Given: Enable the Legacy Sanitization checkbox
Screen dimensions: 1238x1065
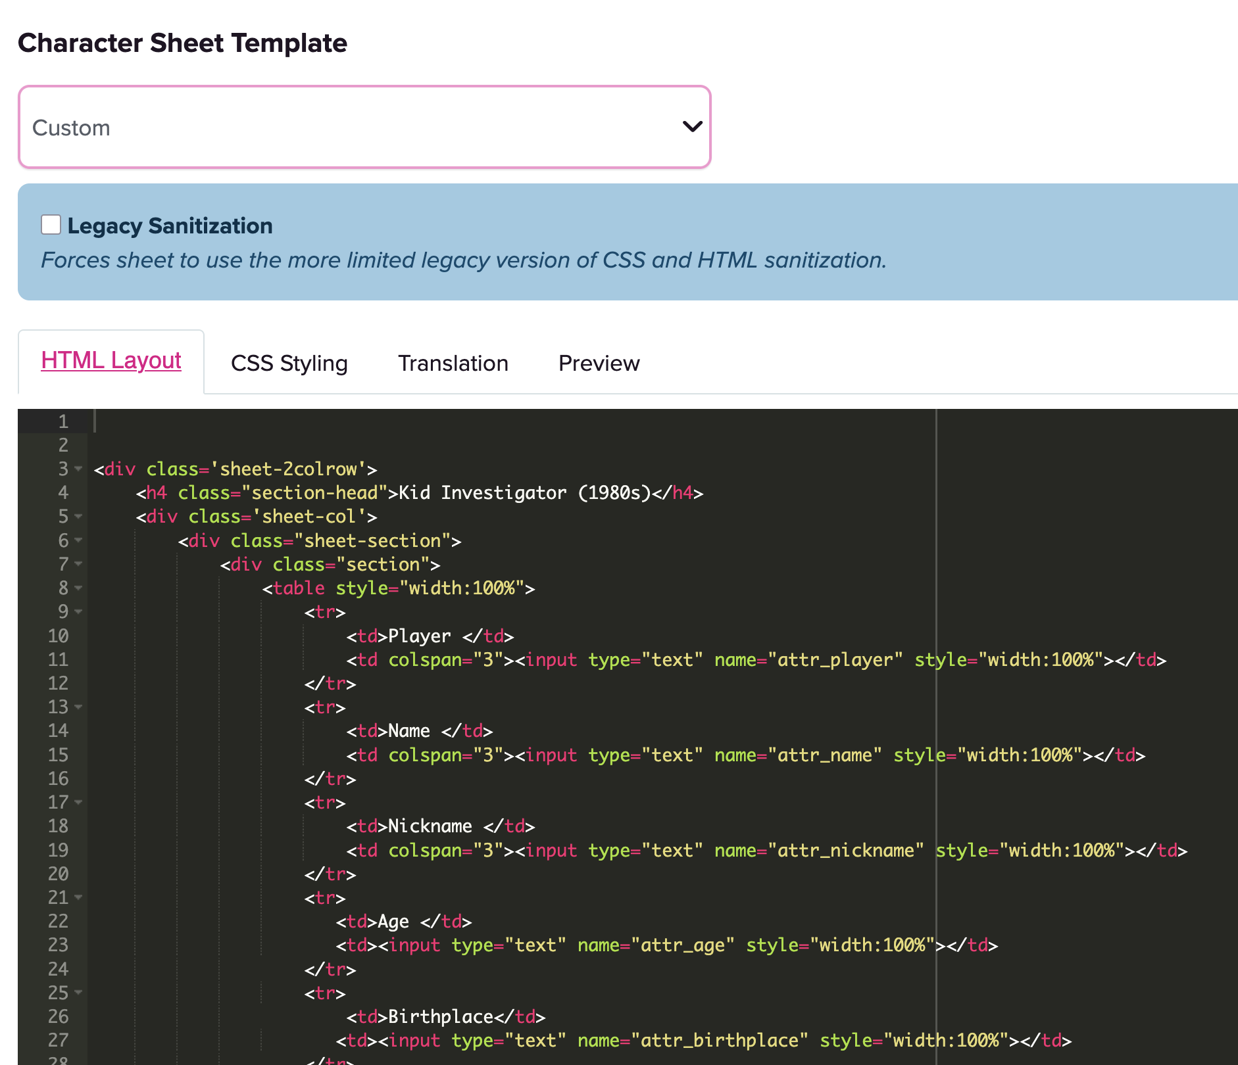Looking at the screenshot, I should click(x=51, y=225).
